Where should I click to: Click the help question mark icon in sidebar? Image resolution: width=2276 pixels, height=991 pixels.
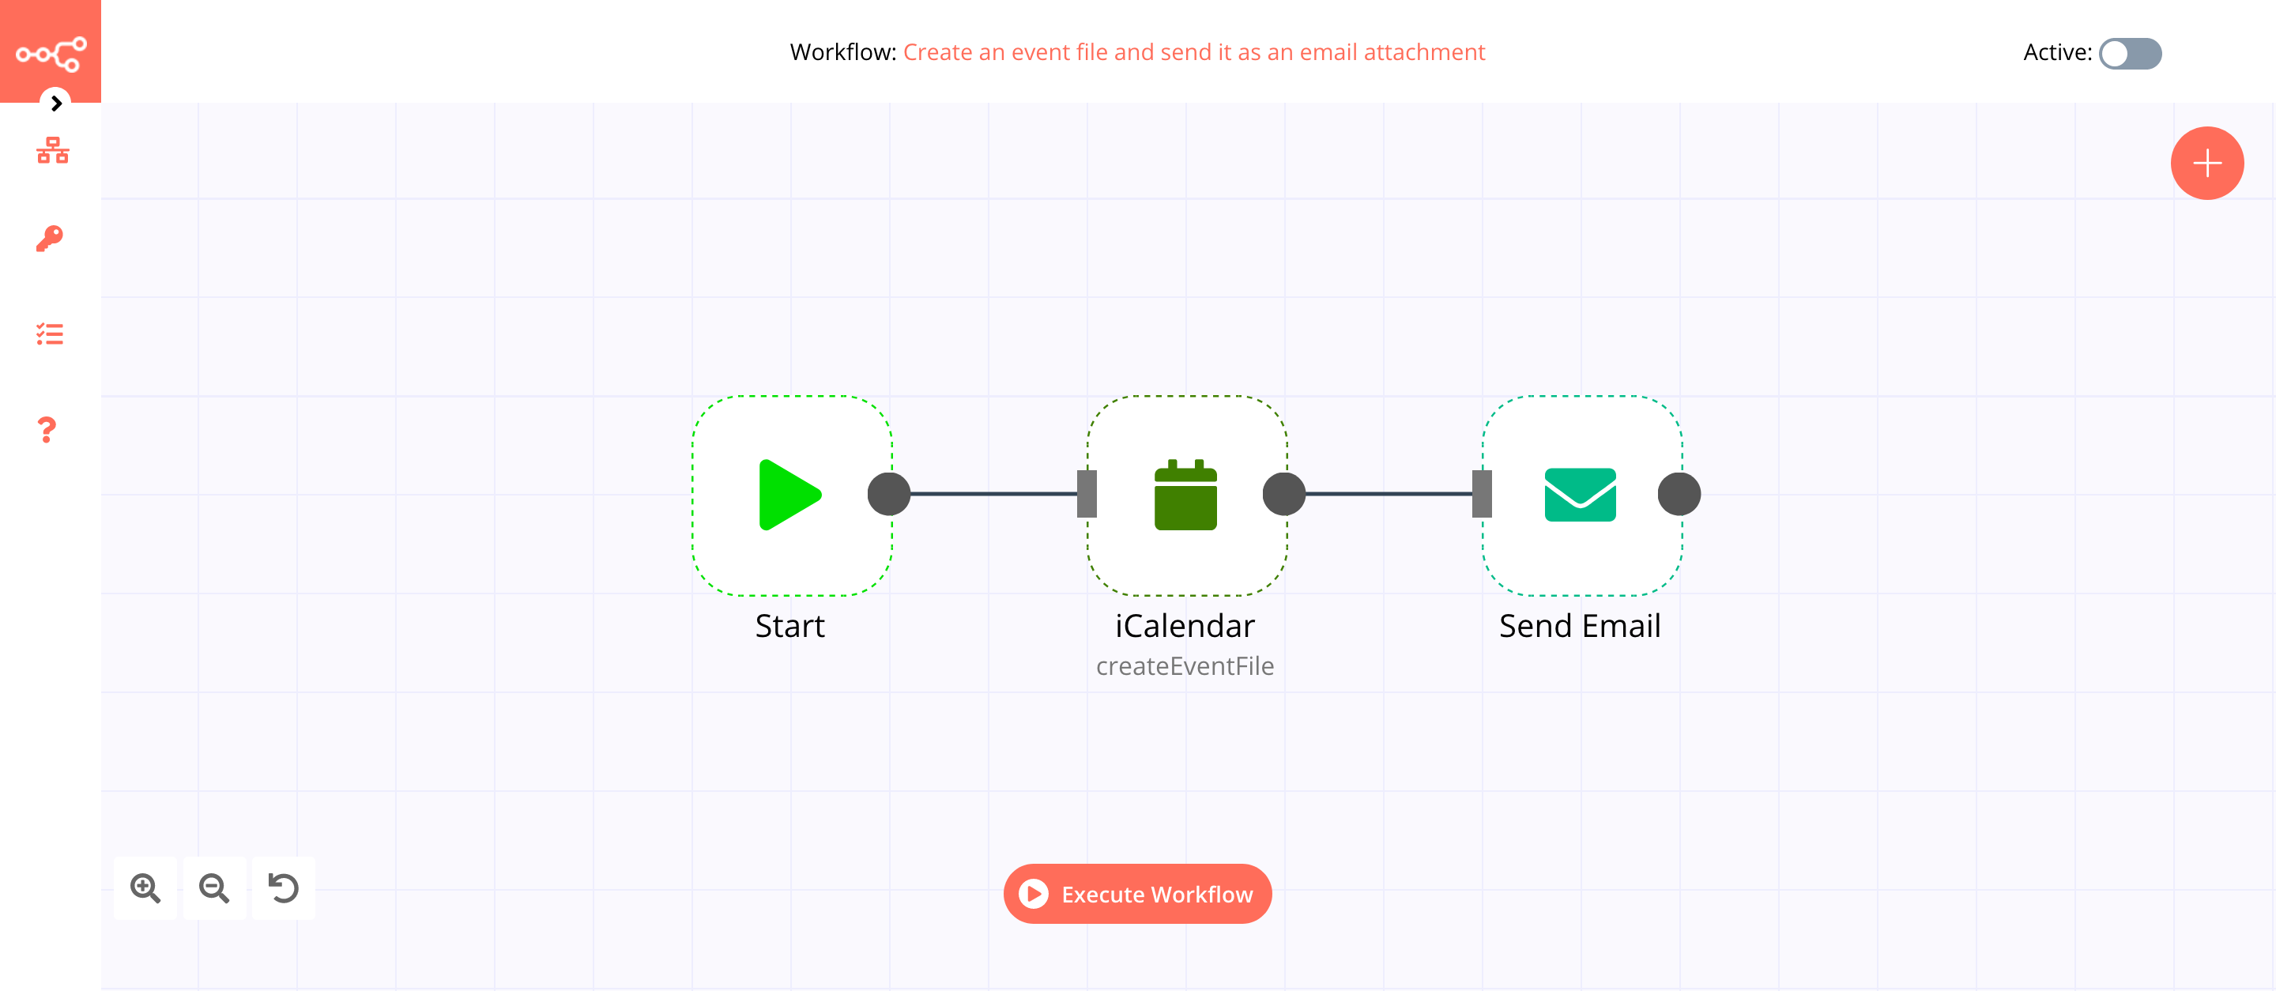pyautogui.click(x=51, y=428)
